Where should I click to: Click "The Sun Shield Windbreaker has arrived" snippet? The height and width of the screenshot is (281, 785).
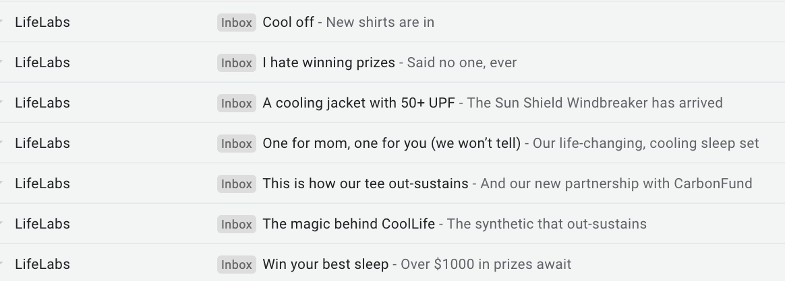tap(595, 104)
